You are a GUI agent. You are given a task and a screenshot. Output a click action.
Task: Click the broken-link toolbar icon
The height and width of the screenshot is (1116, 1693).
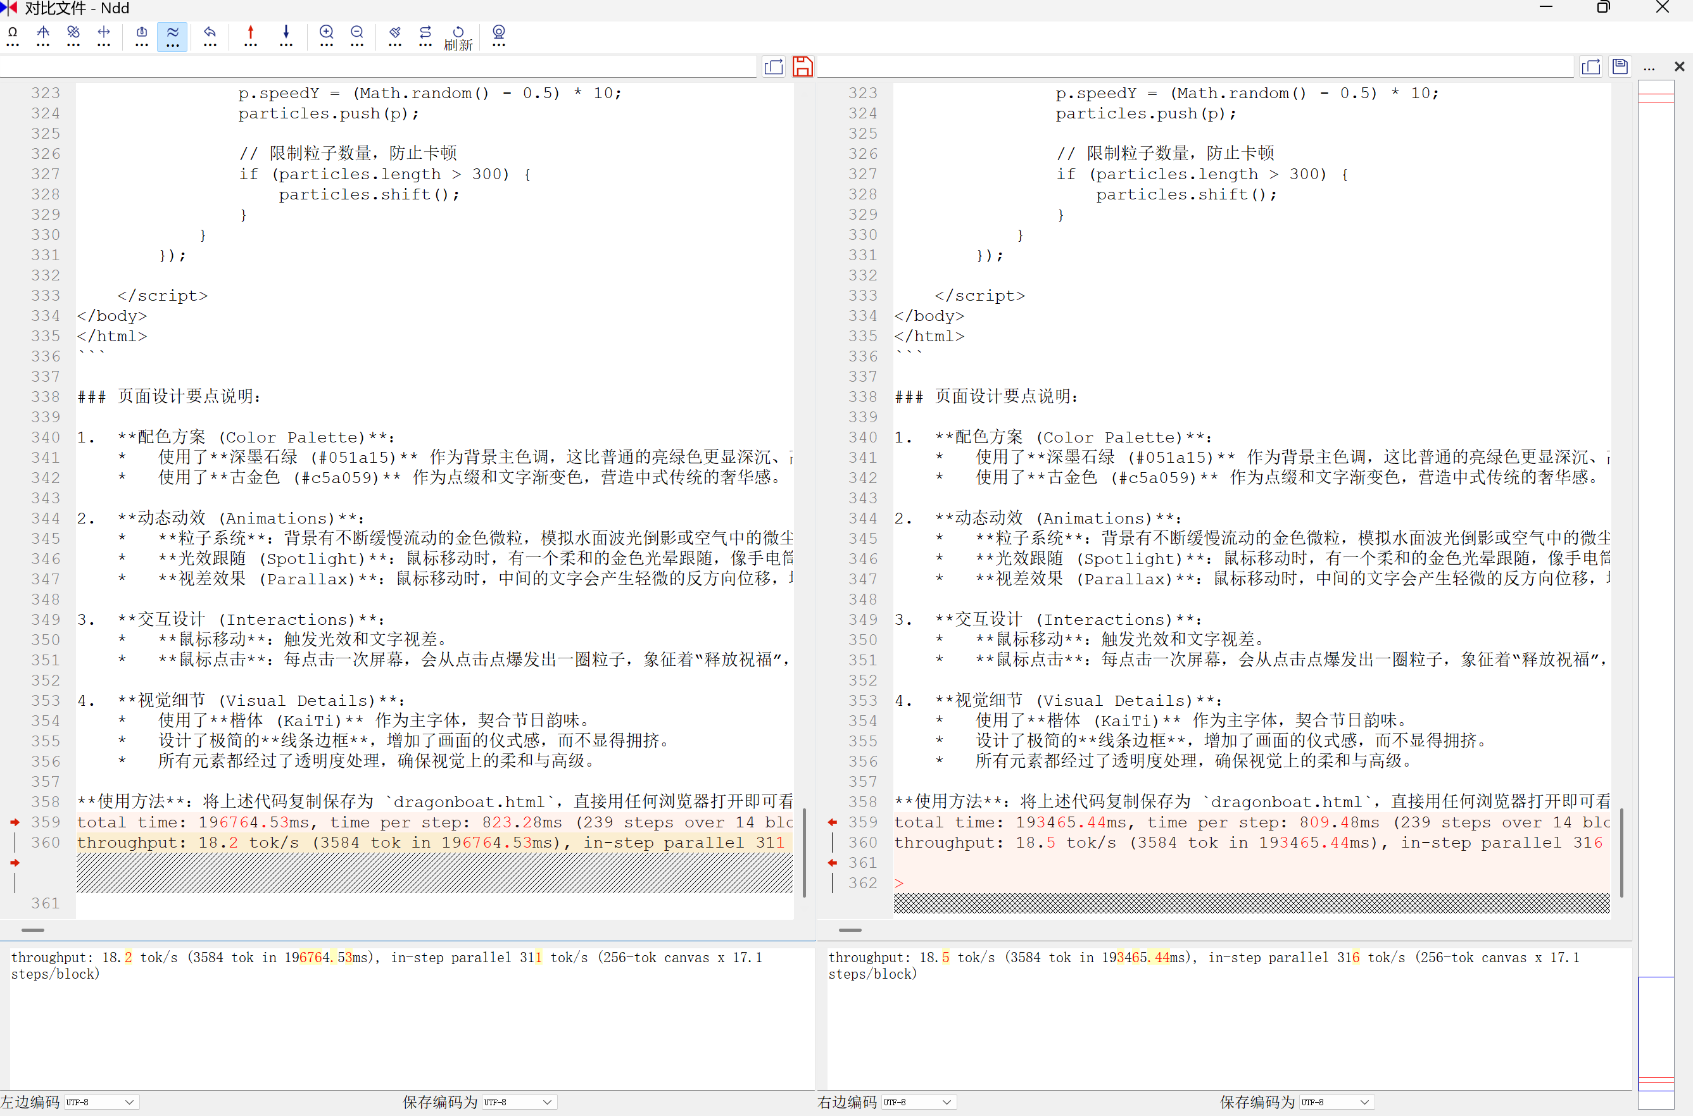pyautogui.click(x=73, y=36)
